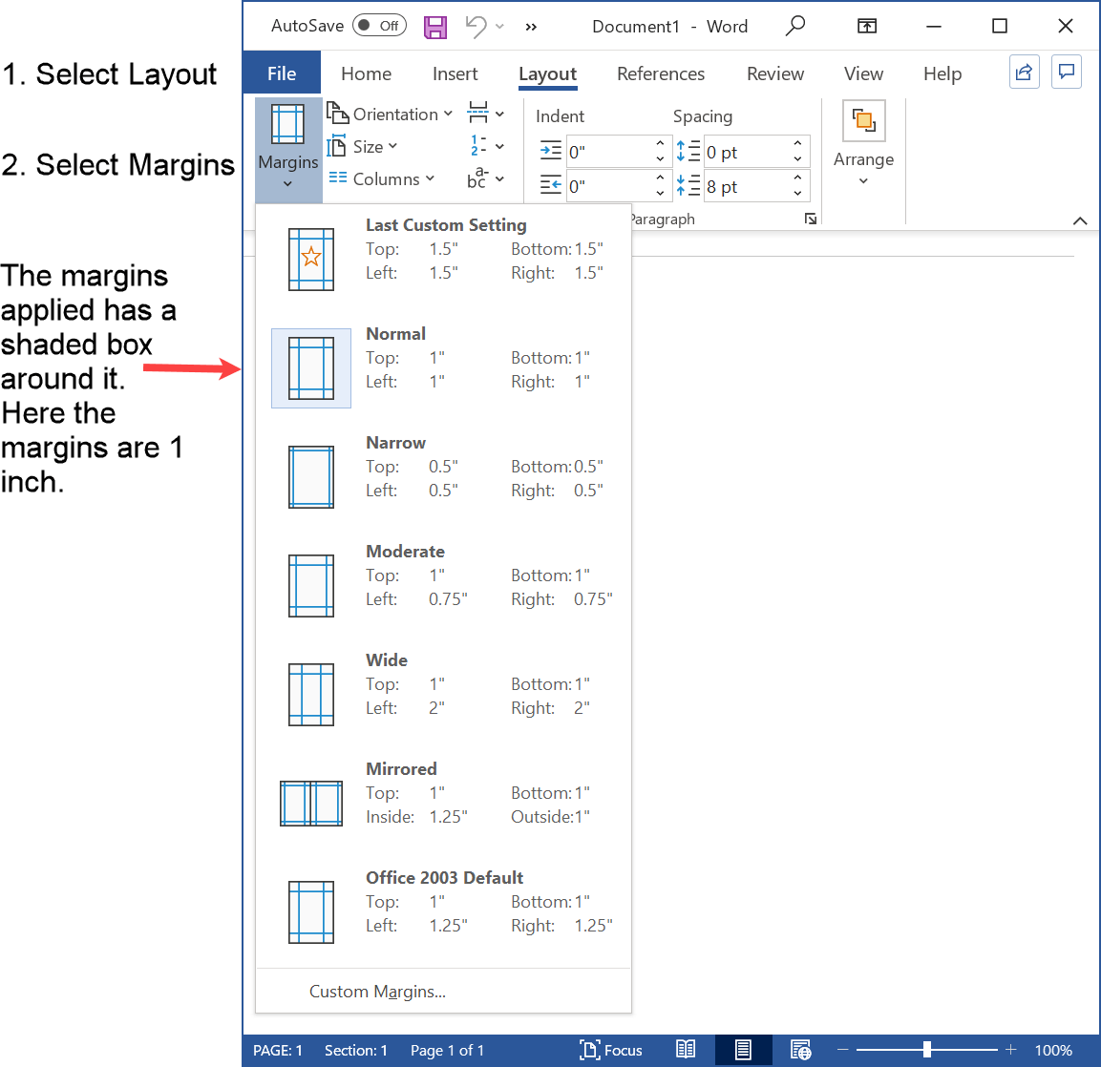This screenshot has width=1101, height=1067.
Task: Select Print Layout view icon
Action: [743, 1050]
